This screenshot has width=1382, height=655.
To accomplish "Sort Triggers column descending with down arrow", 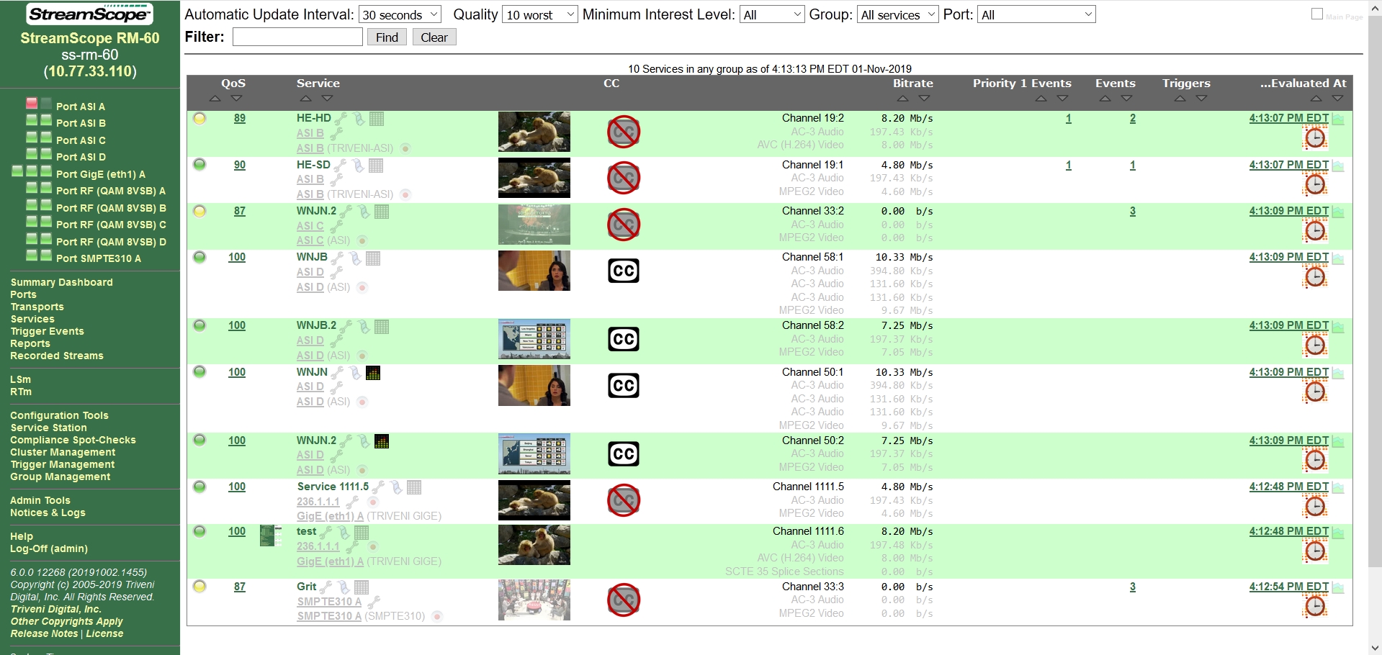I will pyautogui.click(x=1201, y=99).
